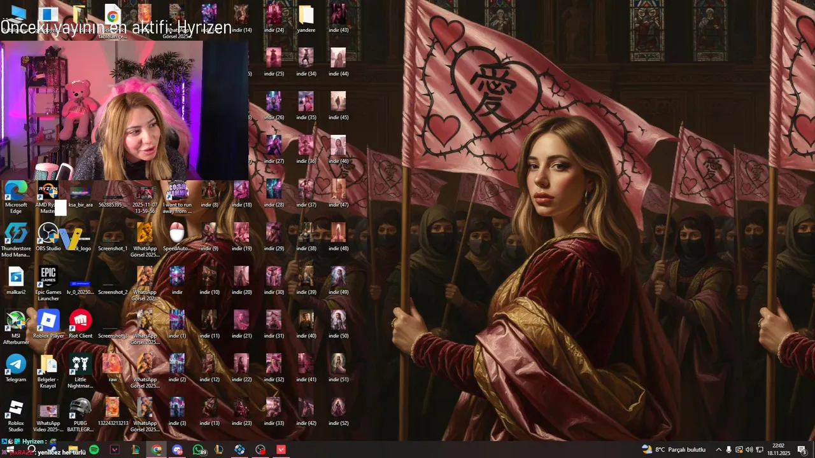This screenshot has width=815, height=458.
Task: Click the microphone icon in system tray
Action: 728,450
